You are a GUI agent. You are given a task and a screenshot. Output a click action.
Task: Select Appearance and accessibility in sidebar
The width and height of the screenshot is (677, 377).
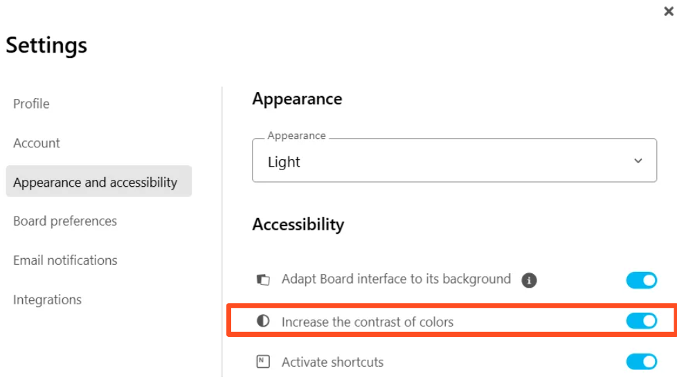tap(96, 183)
